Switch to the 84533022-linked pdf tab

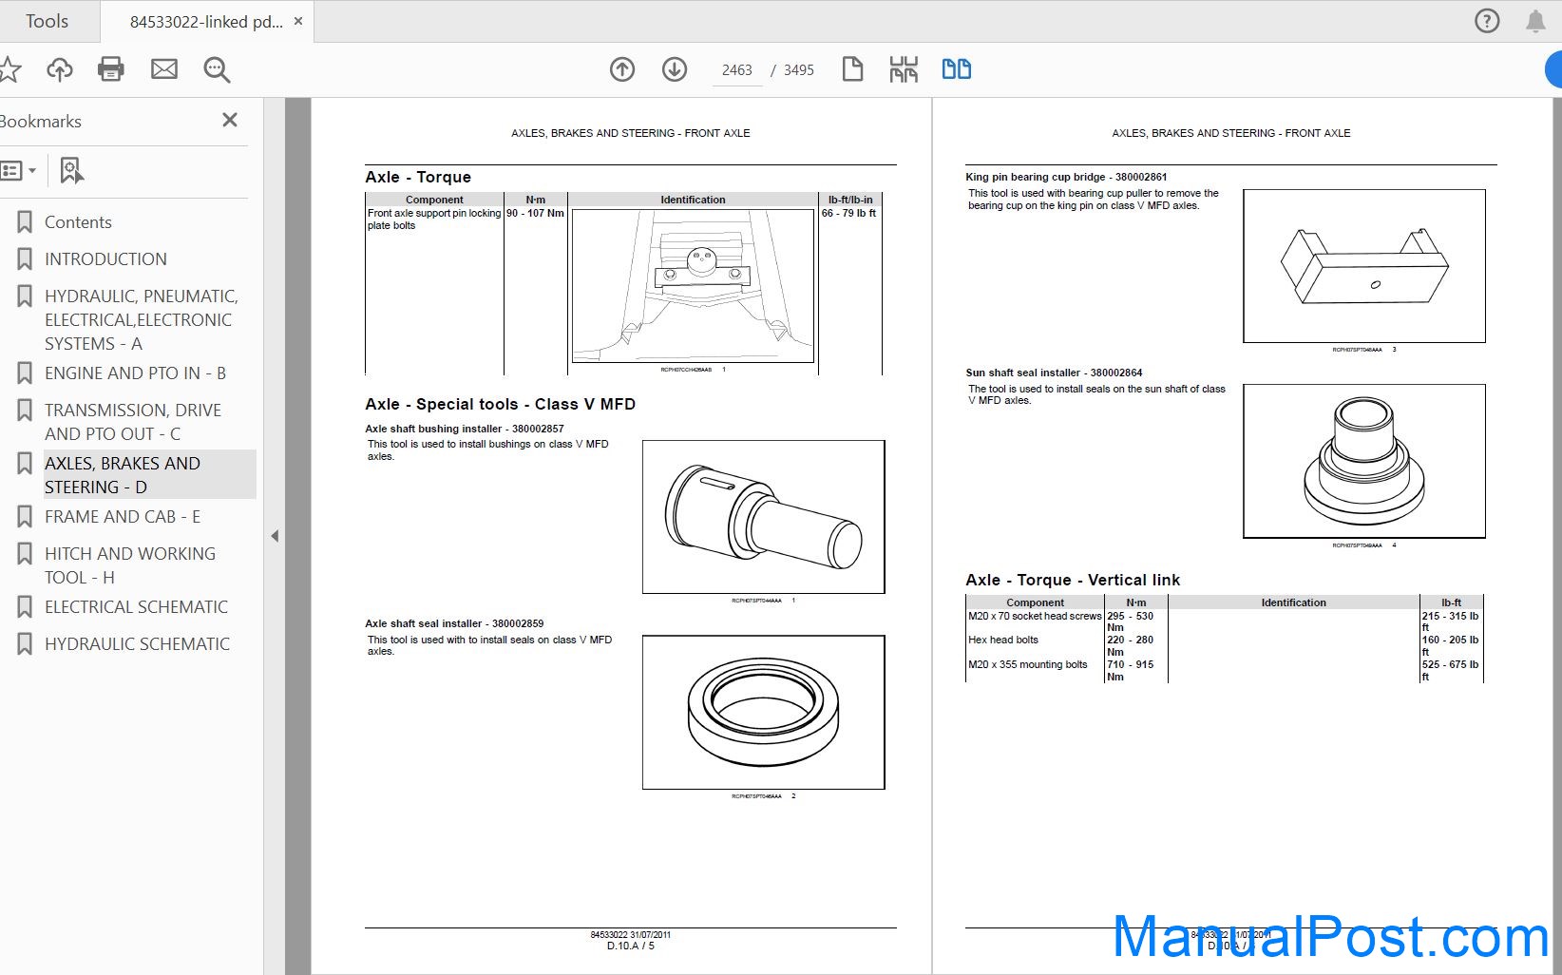tap(206, 21)
